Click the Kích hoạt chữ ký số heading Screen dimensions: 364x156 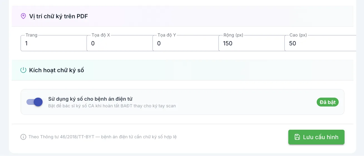pos(56,70)
